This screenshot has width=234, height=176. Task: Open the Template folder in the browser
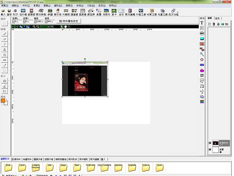132,168
